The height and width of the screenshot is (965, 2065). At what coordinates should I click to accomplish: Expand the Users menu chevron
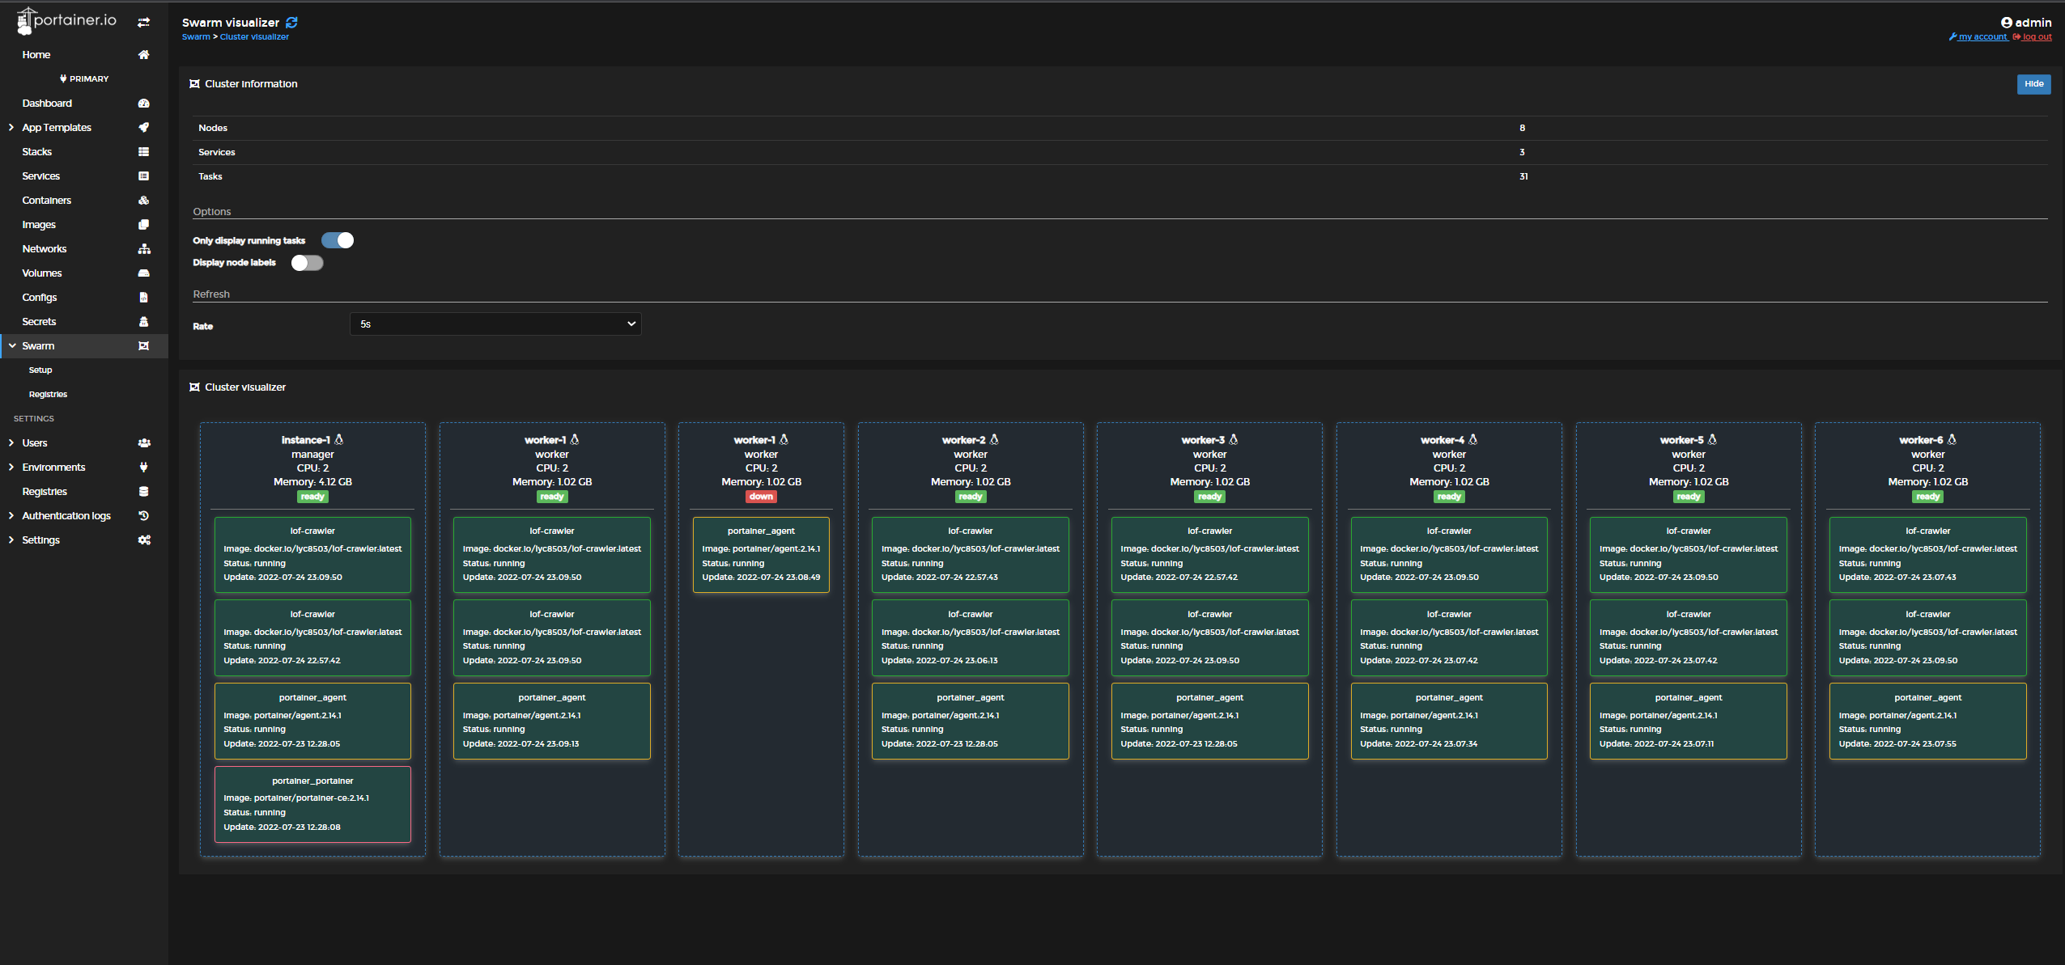tap(11, 443)
